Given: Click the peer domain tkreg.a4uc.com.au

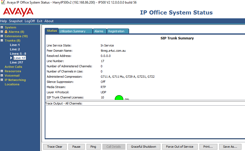Looking at the screenshot, I should 113,51.
